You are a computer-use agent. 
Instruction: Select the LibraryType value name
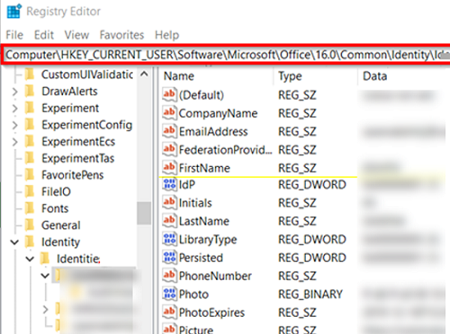coord(208,240)
